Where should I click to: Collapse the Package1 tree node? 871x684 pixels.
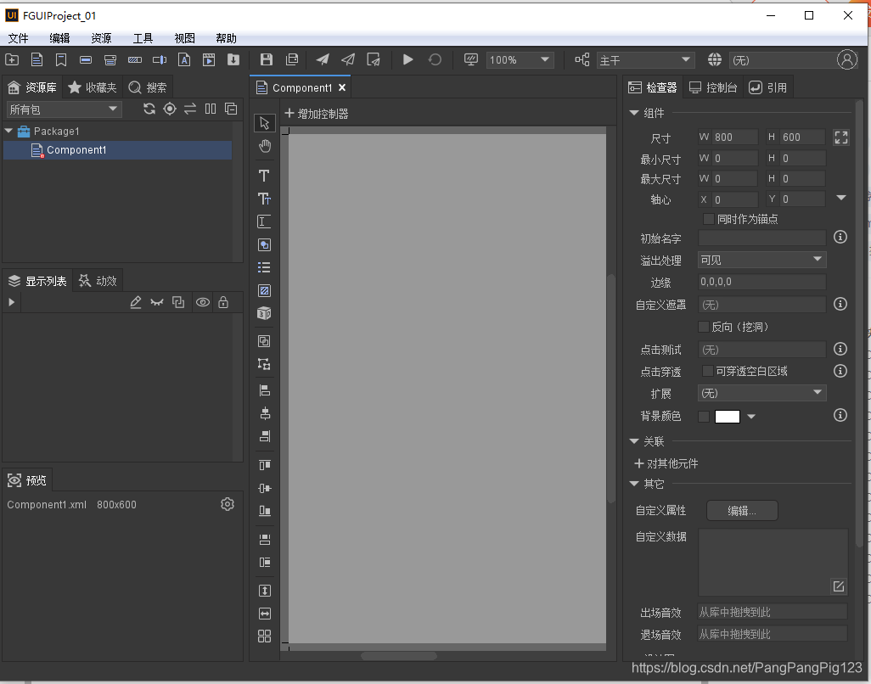pyautogui.click(x=8, y=131)
